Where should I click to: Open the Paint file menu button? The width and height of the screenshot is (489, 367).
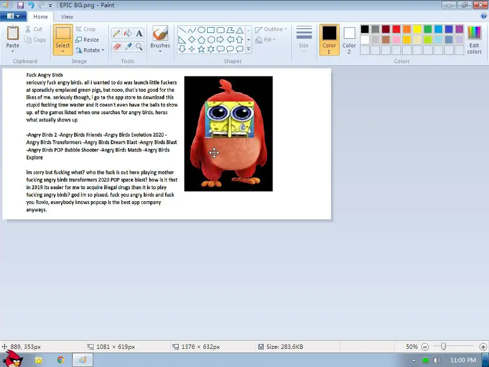[13, 16]
